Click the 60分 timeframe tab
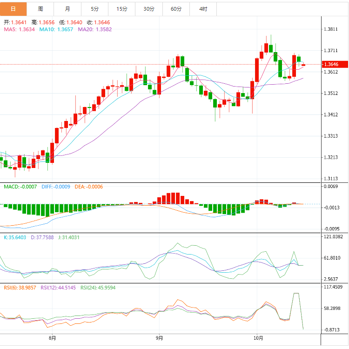 (x=176, y=9)
